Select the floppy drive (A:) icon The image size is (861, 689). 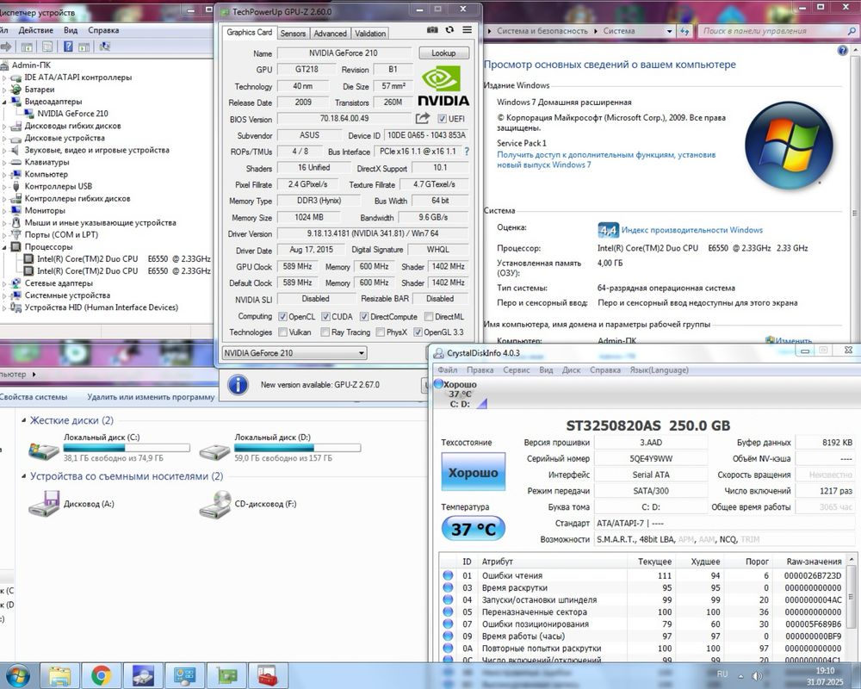44,503
